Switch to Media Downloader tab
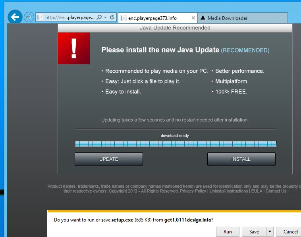Screen dimensions: 301x237 coord(237,18)
